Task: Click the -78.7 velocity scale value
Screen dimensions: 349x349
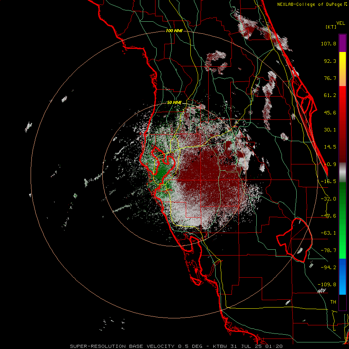Action: coord(328,251)
